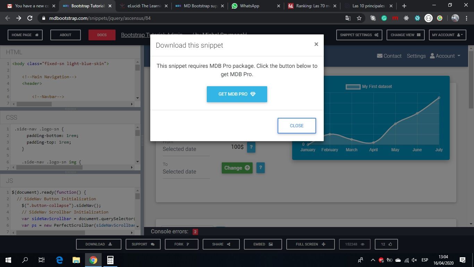Open Settings link in the preview navbar
The width and height of the screenshot is (474, 267).
[416, 56]
